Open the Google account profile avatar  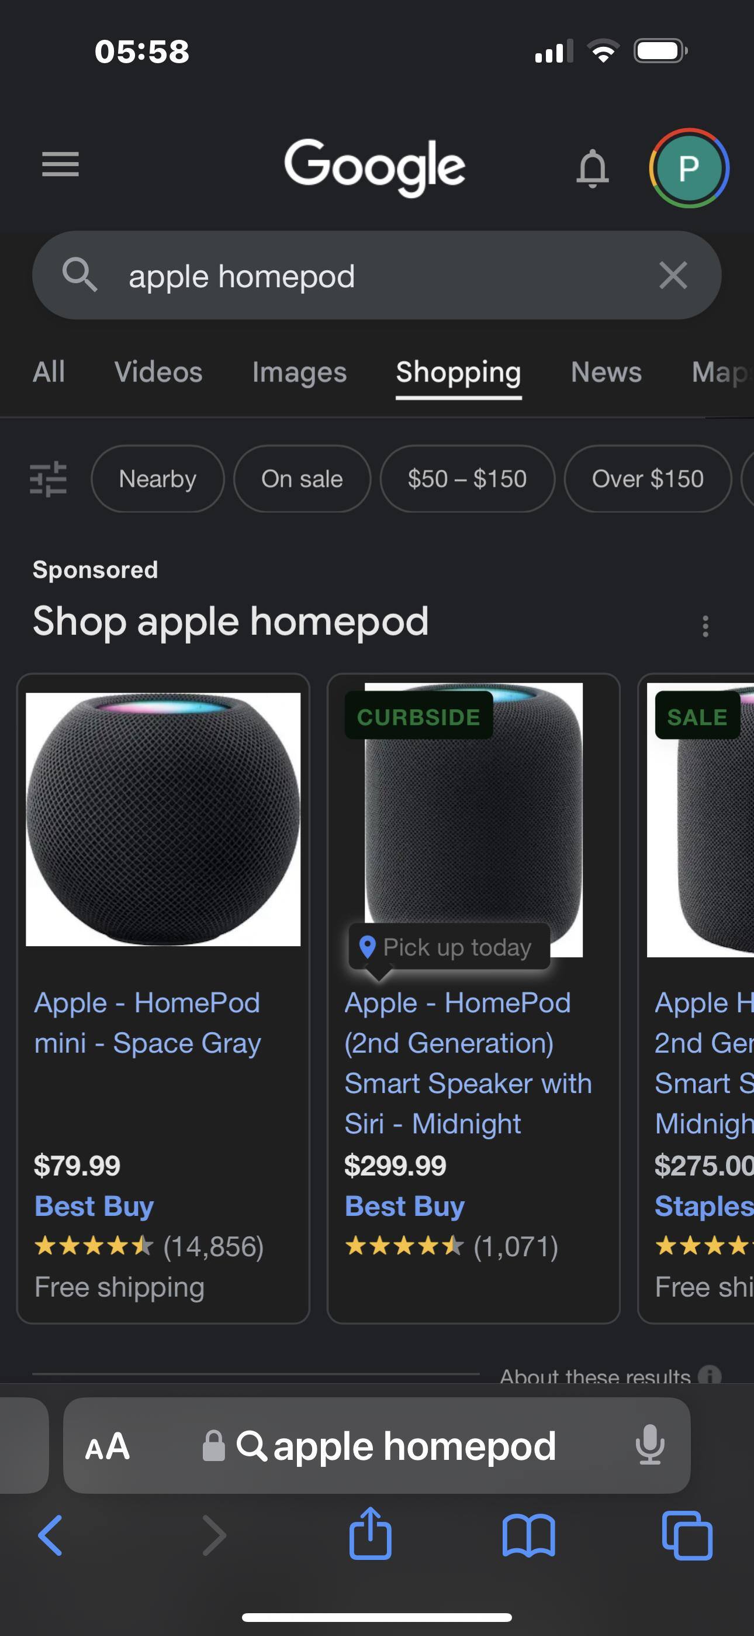pos(689,169)
